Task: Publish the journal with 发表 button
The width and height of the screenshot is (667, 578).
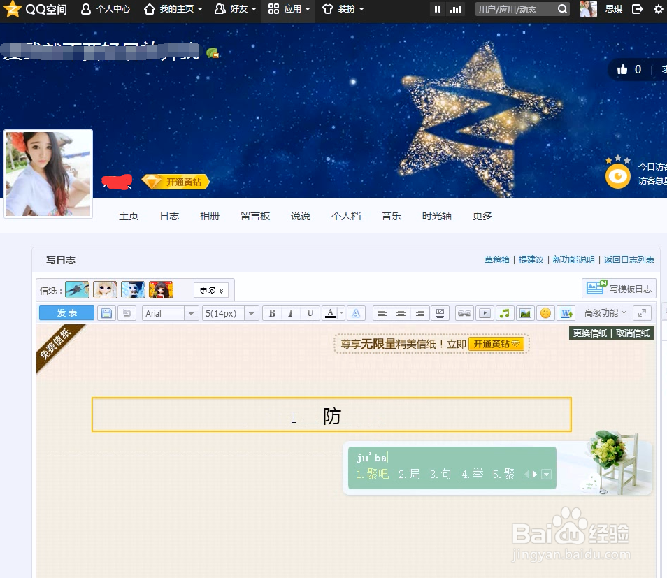Action: tap(66, 313)
